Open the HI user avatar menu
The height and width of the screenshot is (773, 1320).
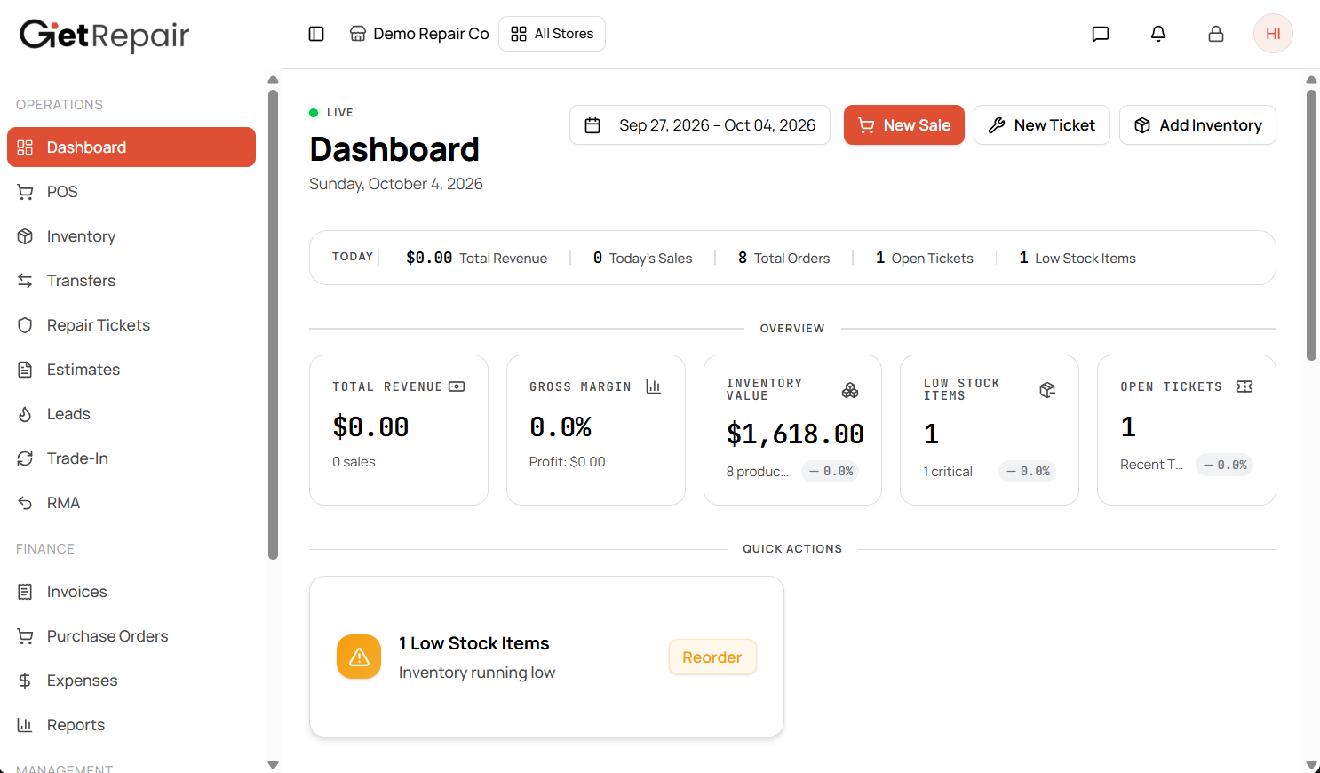coord(1273,34)
